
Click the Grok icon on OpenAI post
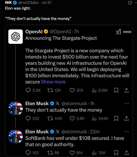tap(119, 32)
